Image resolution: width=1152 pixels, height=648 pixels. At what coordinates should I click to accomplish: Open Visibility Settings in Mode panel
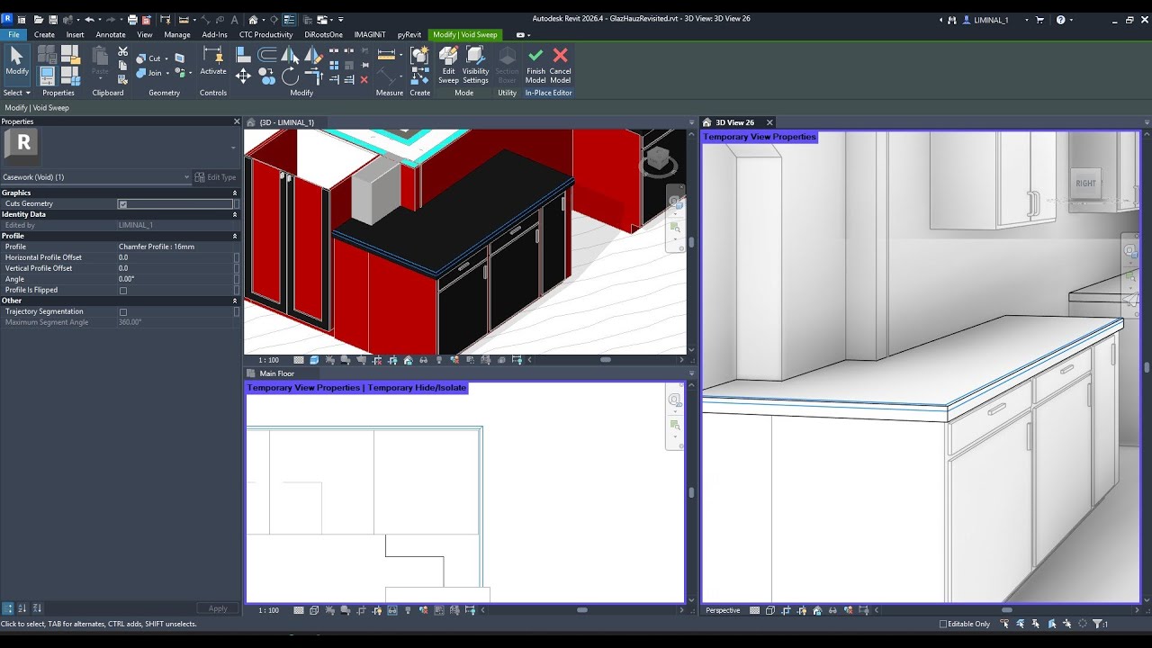click(x=475, y=65)
